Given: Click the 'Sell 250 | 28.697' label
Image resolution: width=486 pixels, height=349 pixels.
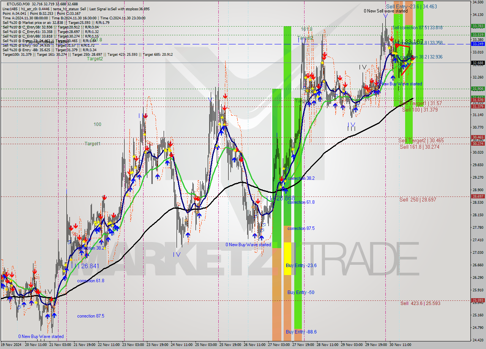Looking at the screenshot, I should click(x=418, y=200).
